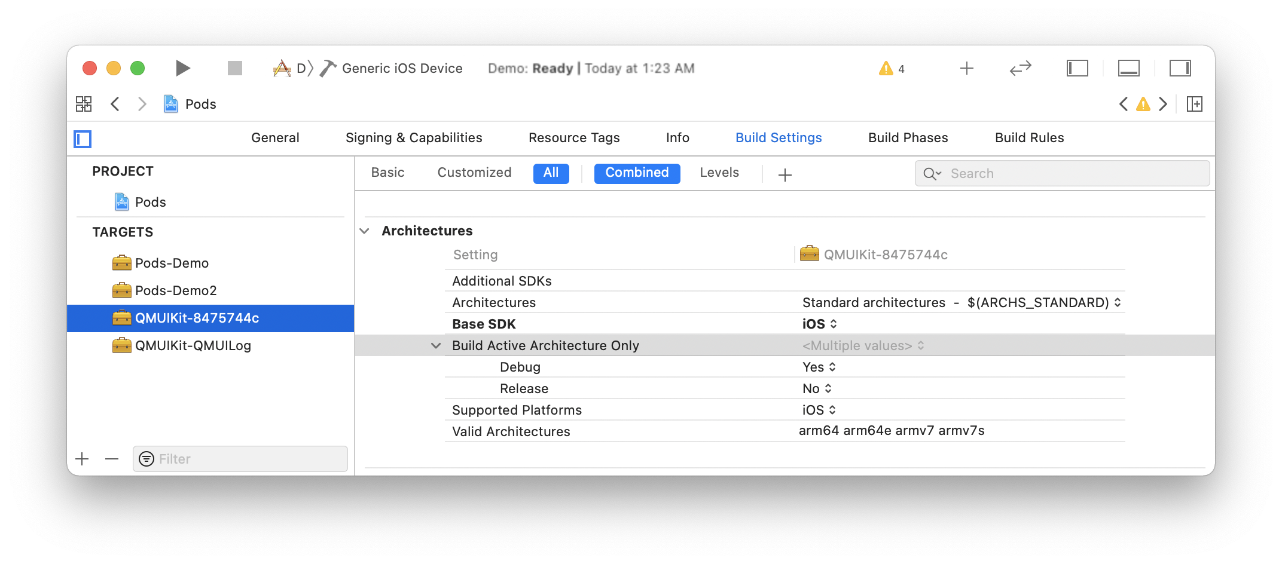The image size is (1282, 564).
Task: Collapse the Architectures section
Action: 365,231
